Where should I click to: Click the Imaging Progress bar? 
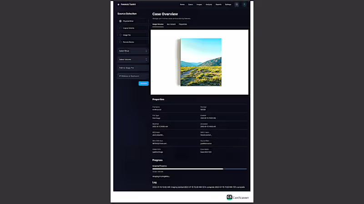199,169
